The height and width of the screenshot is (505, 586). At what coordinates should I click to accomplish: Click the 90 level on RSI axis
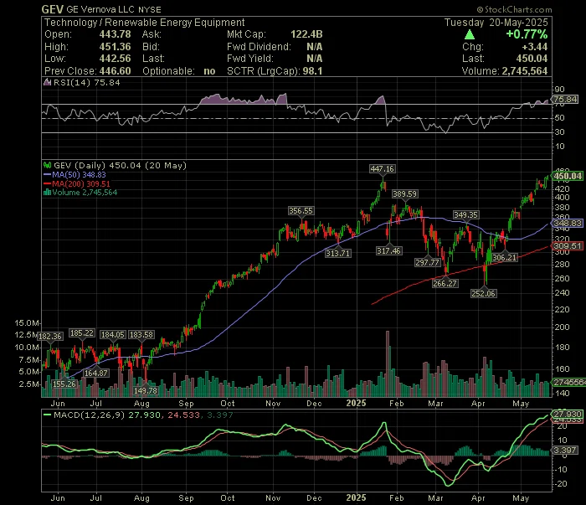pos(560,90)
